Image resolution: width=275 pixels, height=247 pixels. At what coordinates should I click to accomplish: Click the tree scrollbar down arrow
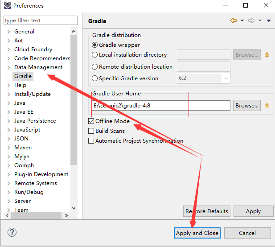coord(74,208)
